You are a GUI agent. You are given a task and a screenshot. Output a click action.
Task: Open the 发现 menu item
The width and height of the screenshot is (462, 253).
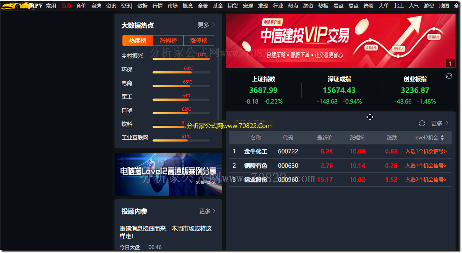pos(263,6)
